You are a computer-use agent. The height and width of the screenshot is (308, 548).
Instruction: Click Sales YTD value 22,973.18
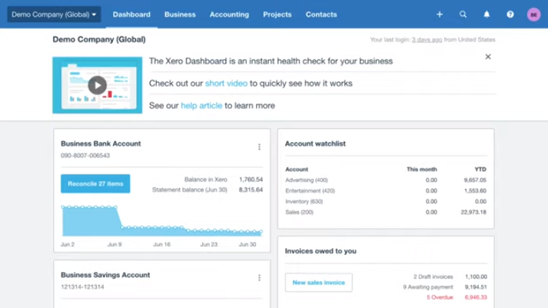click(473, 212)
